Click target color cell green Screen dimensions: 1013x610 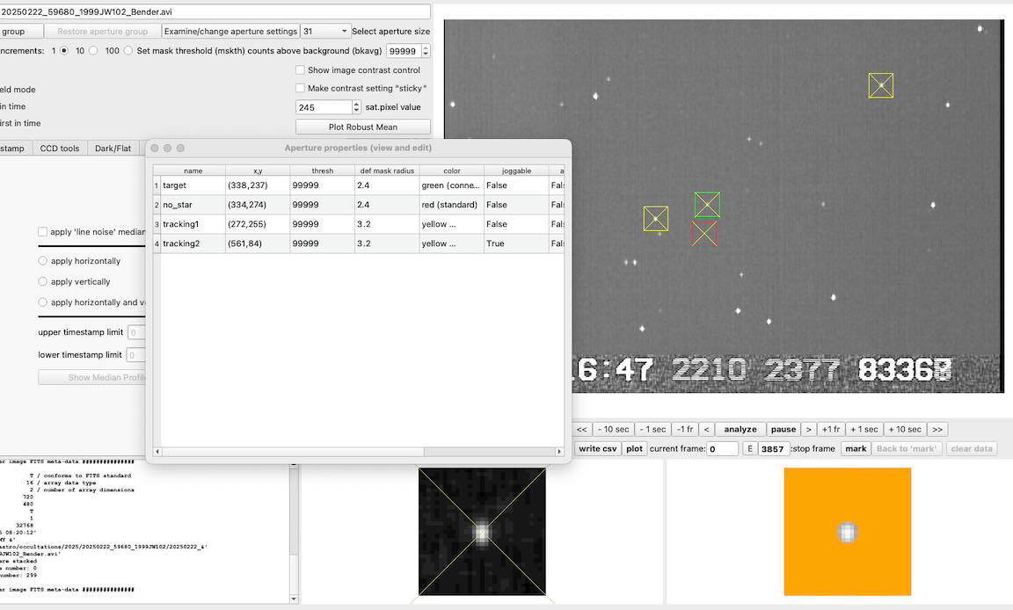[x=451, y=185]
